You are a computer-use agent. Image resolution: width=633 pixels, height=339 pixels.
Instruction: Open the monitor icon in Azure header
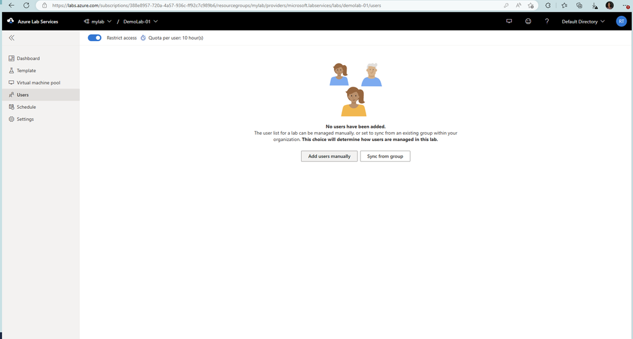click(x=509, y=22)
